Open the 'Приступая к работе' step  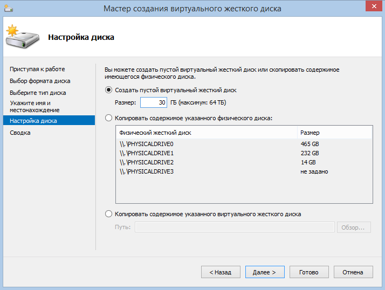coord(37,69)
